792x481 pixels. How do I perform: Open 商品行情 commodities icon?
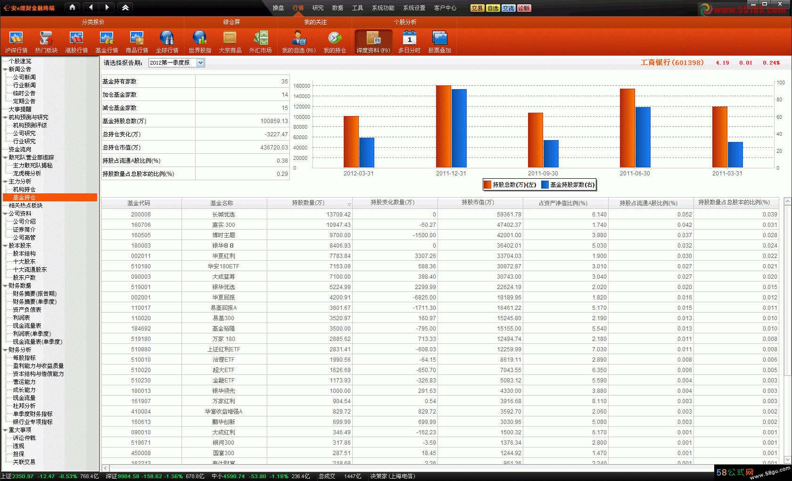click(137, 41)
